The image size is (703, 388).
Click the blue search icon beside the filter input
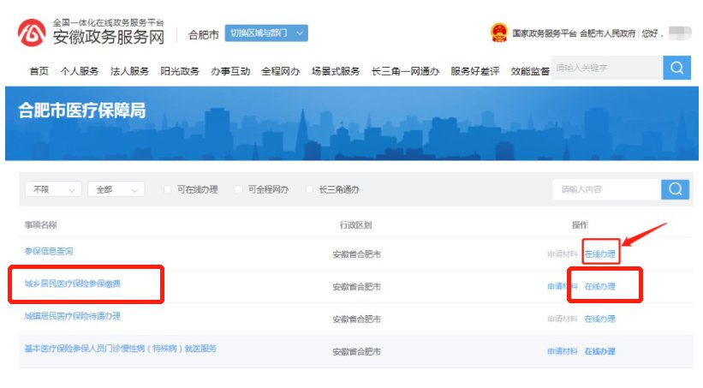(676, 189)
